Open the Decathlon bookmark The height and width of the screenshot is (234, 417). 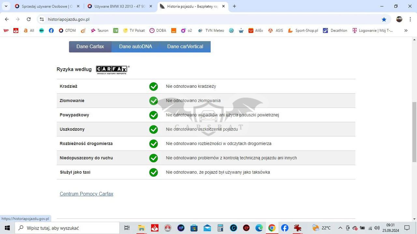pyautogui.click(x=335, y=31)
